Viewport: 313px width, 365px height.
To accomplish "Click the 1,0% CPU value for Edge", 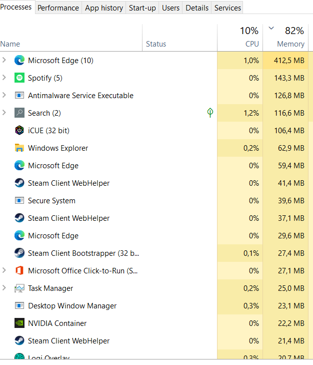I will [x=251, y=61].
